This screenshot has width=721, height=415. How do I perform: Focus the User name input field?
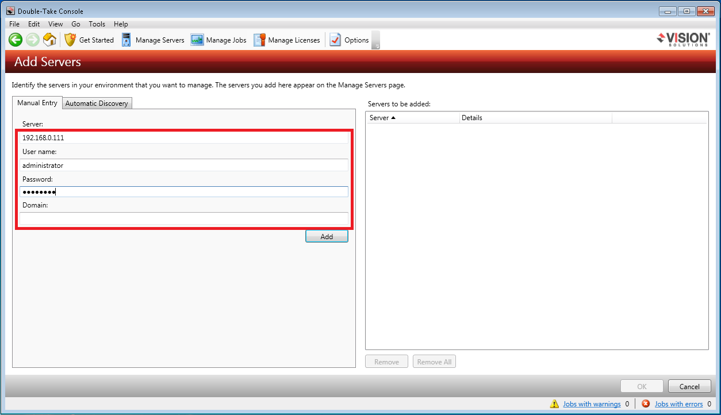184,166
